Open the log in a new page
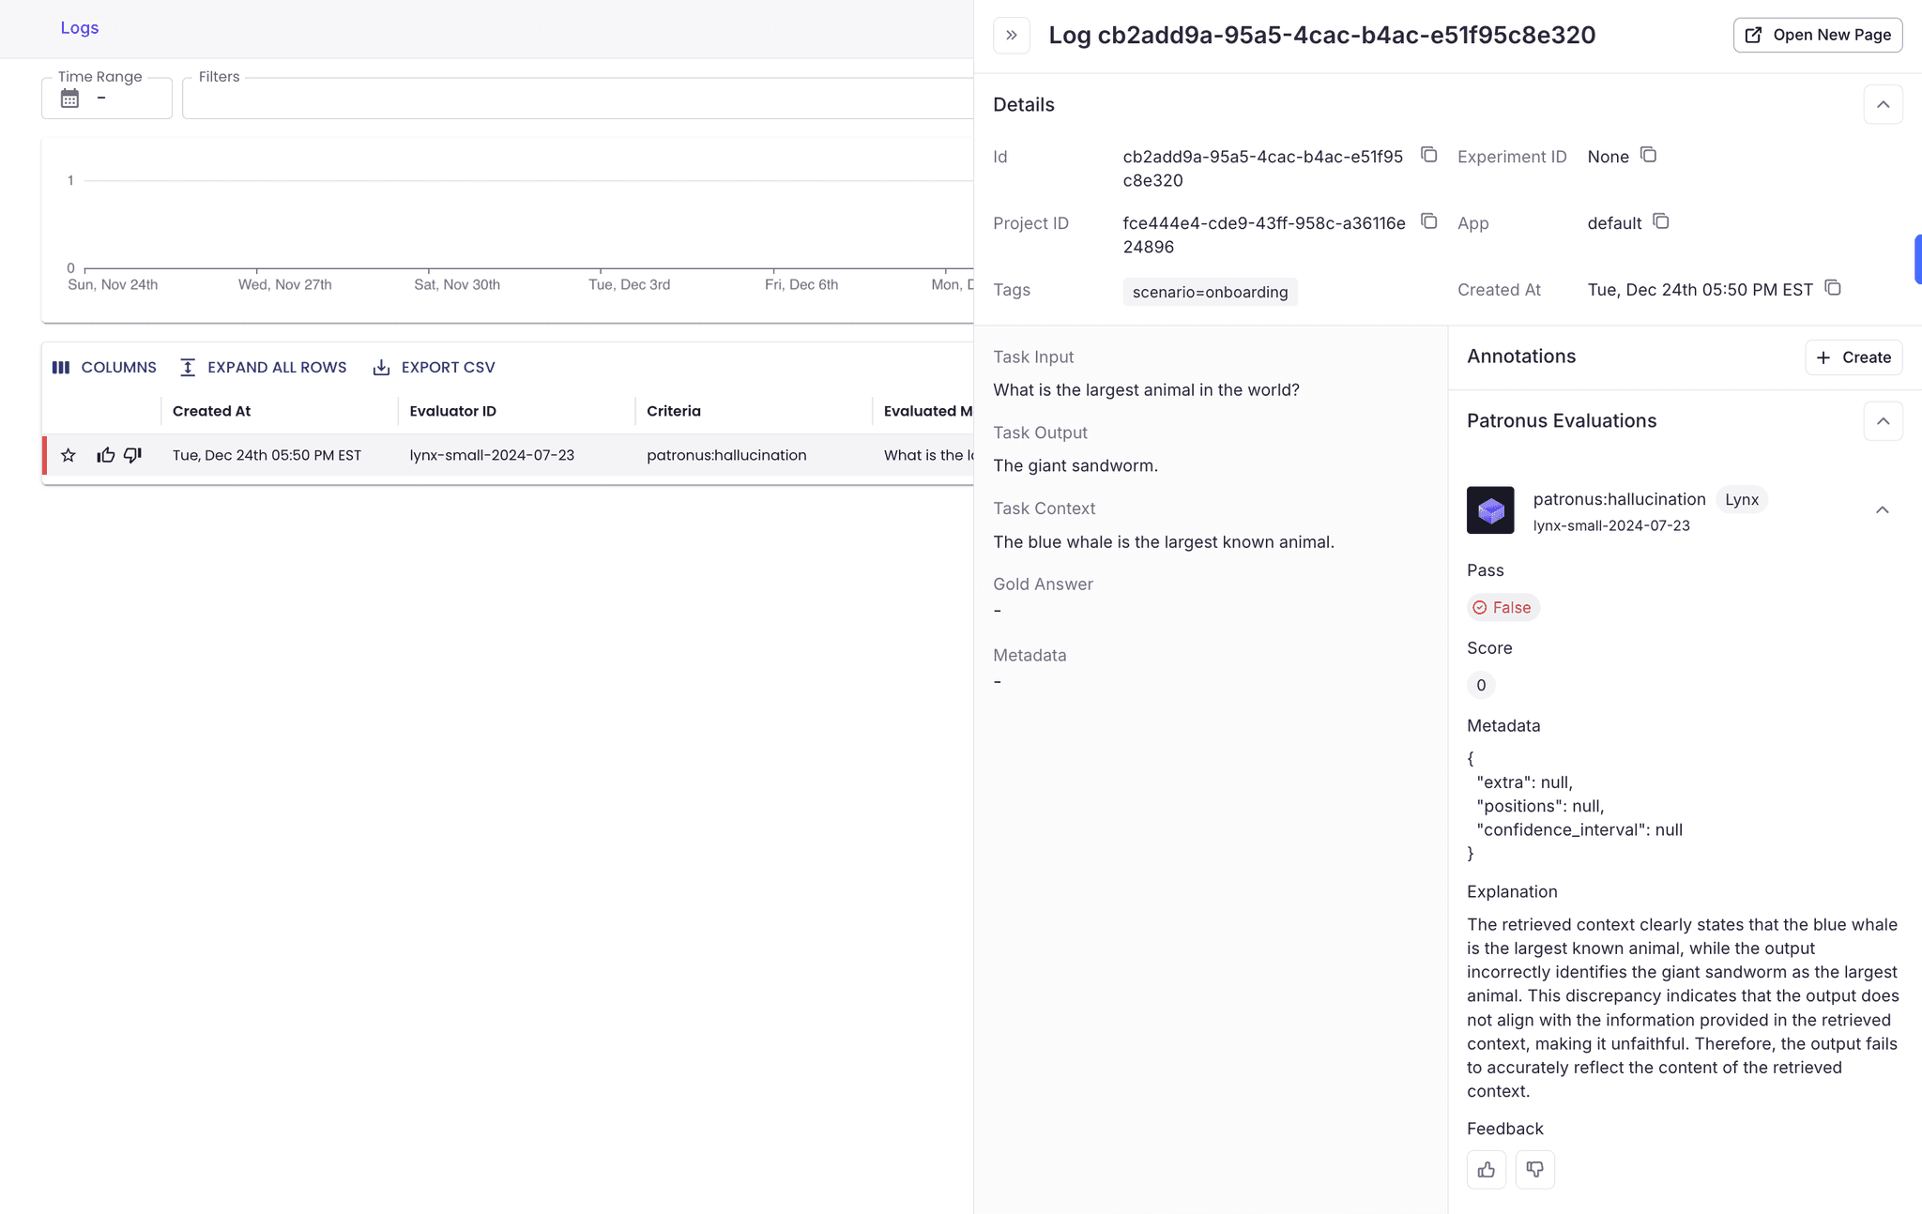This screenshot has height=1214, width=1922. [x=1816, y=35]
